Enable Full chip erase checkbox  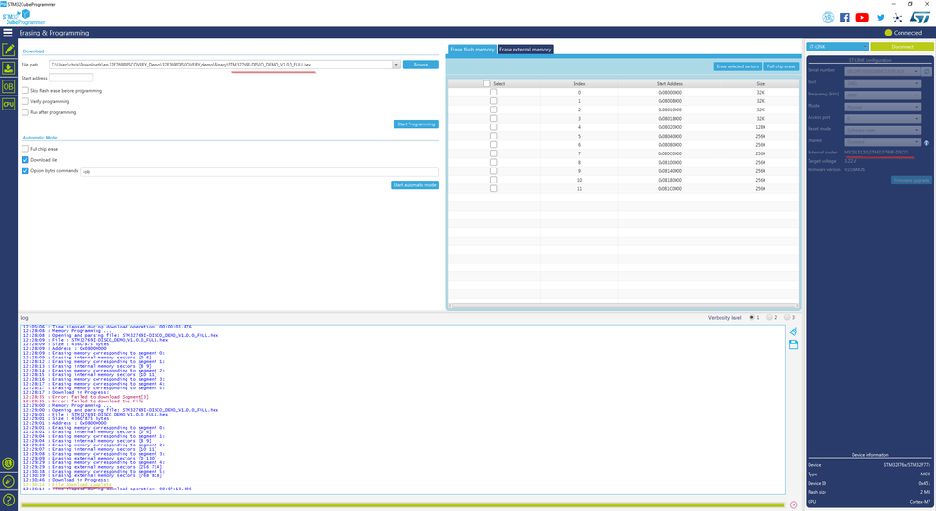tap(25, 149)
